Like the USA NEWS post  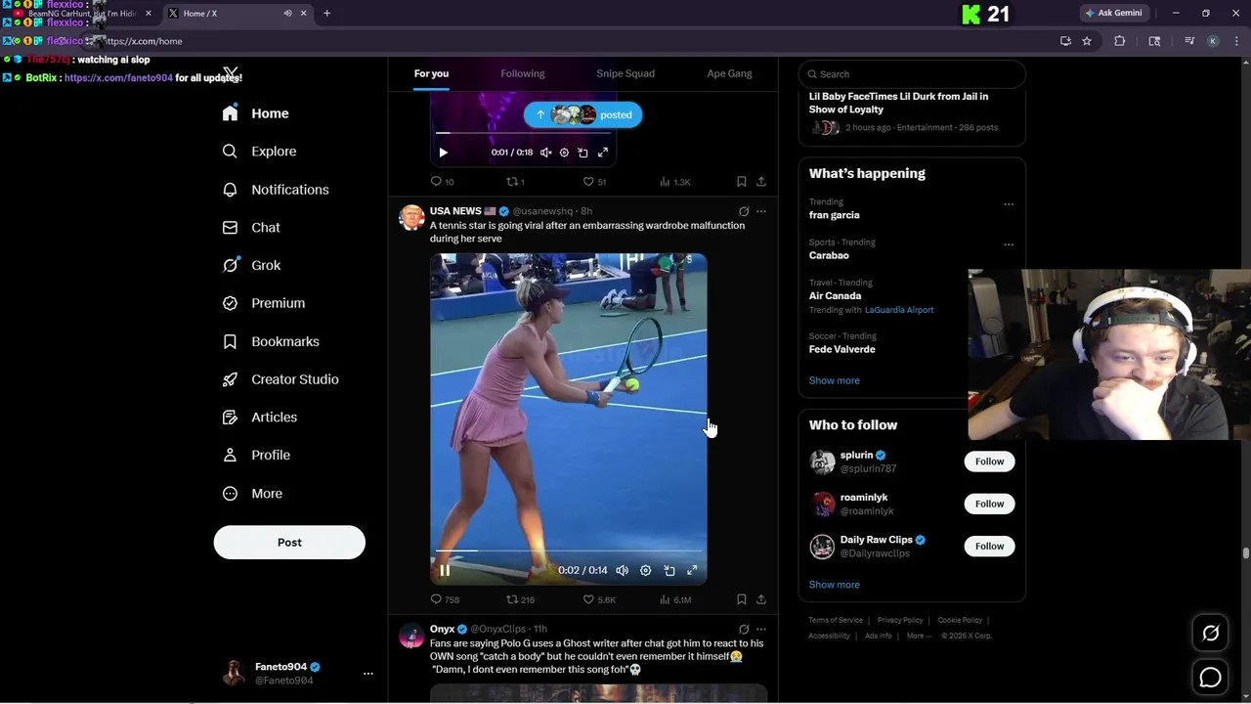(x=599, y=599)
